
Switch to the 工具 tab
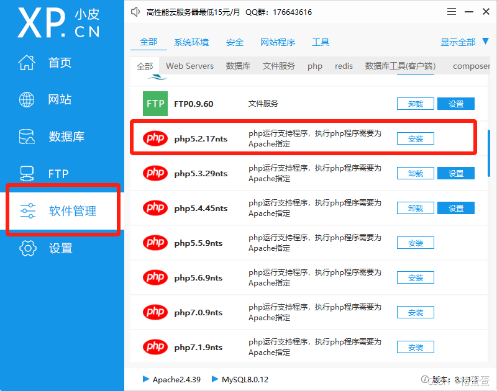click(x=321, y=42)
